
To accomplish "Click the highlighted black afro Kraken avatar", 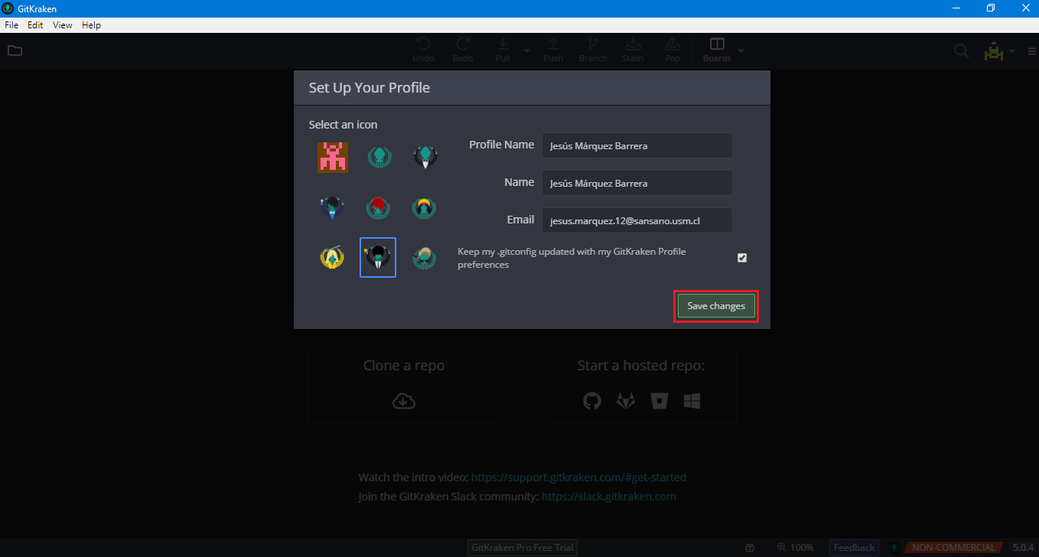I will pos(378,258).
